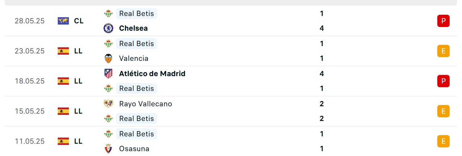Viewport: 462px width, 156px height.
Task: Click the Osasuna club crest
Action: (x=108, y=149)
